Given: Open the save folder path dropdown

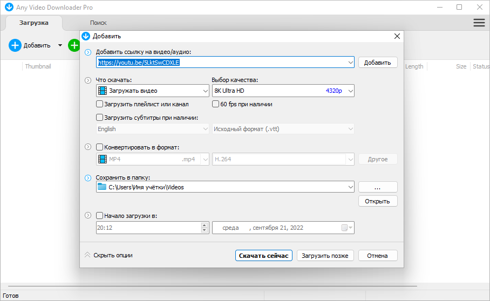Looking at the screenshot, I should [x=351, y=187].
